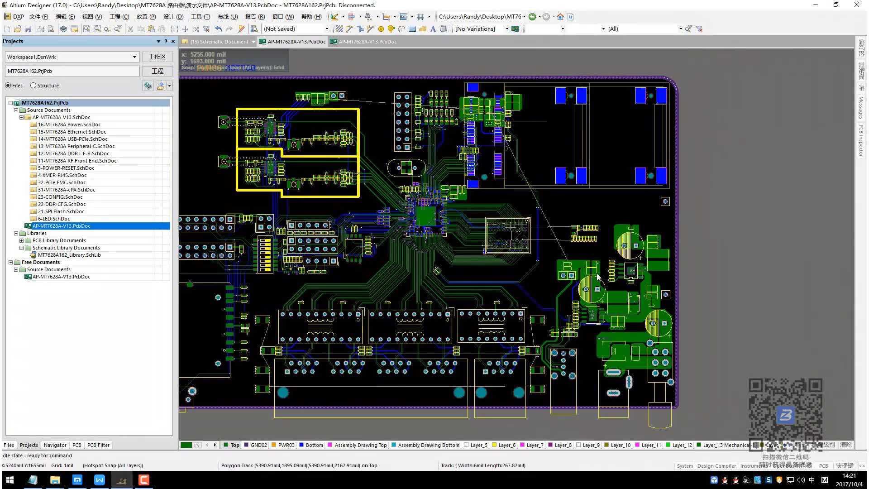
Task: Open File Explorer from the taskbar
Action: coord(55,480)
